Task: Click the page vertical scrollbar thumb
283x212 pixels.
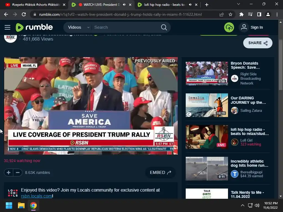Action: [x=281, y=65]
